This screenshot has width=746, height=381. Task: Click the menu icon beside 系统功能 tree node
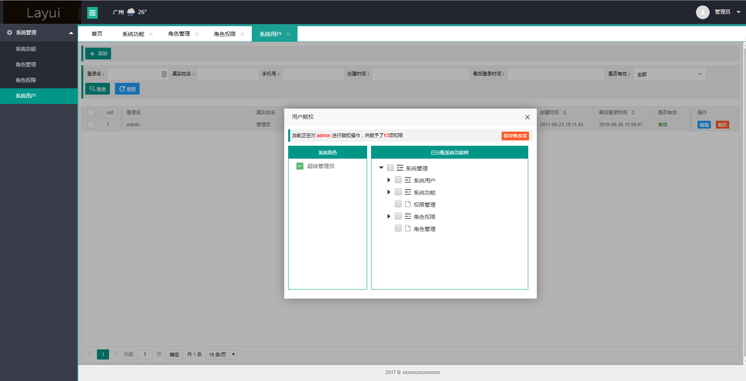click(x=408, y=192)
